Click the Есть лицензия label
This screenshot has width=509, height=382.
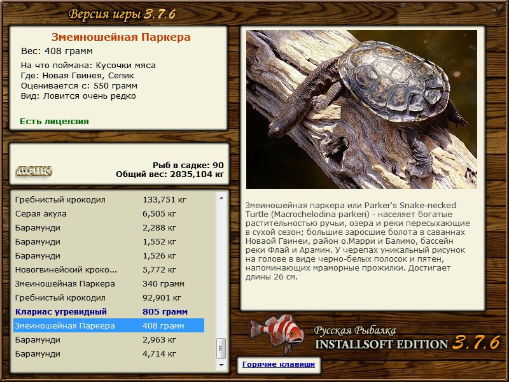pos(54,121)
